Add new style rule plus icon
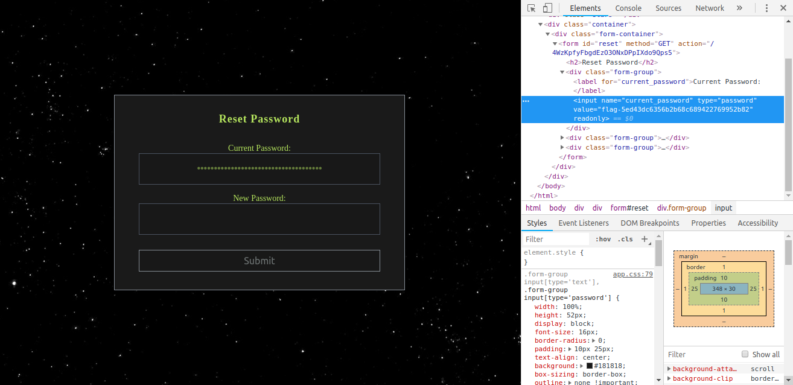The image size is (793, 385). pyautogui.click(x=645, y=239)
